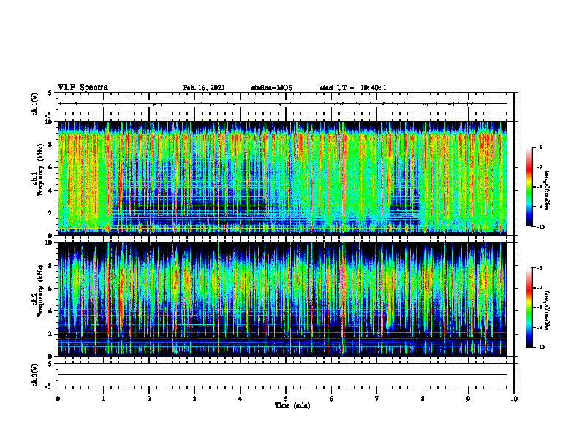Click the 'Time (min)' axis title
Image resolution: width=579 pixels, height=447 pixels.
tap(292, 405)
